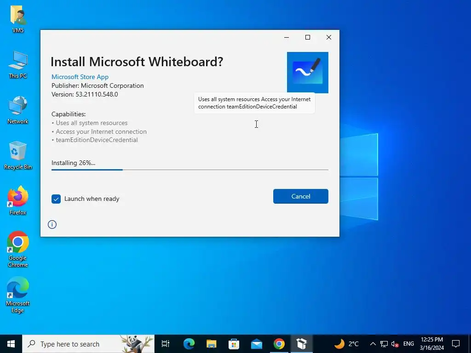The image size is (471, 353).
Task: Open the network status tray icon
Action: tap(384, 344)
